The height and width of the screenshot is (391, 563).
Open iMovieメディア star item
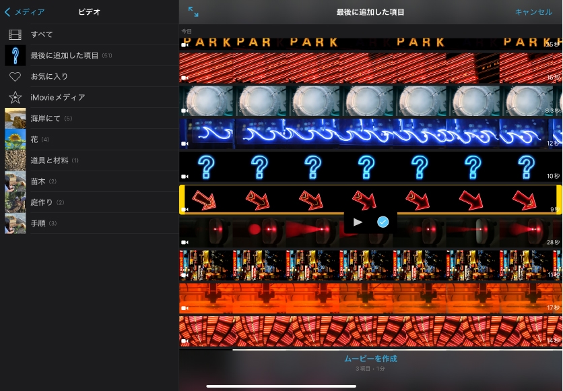coord(57,97)
